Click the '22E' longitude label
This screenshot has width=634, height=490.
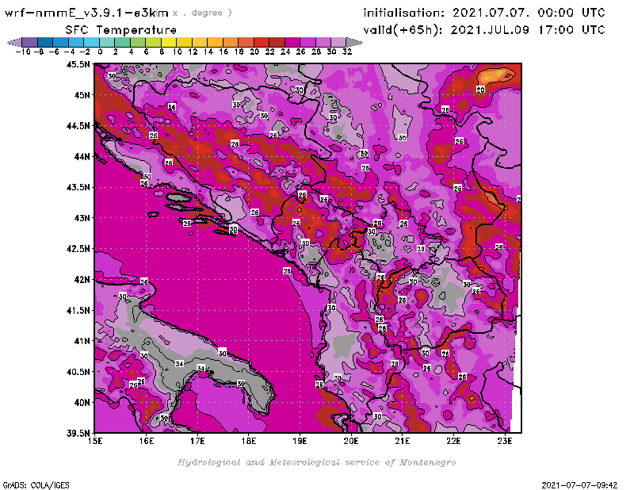click(x=453, y=441)
